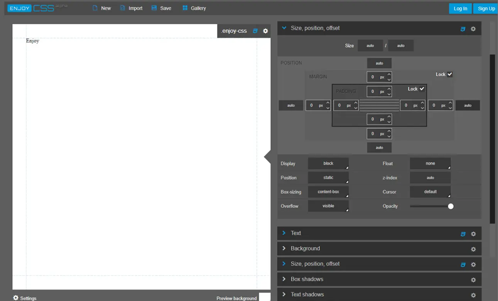Screen dimensions: 498x301
Task: Click CSS3 icon in Text section header
Action: click(463, 233)
